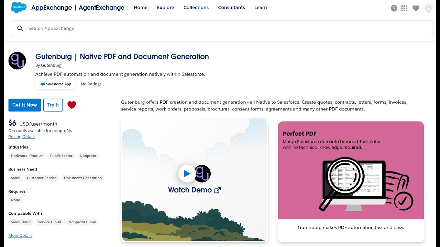Focus the Search AppExchange field

point(222,28)
